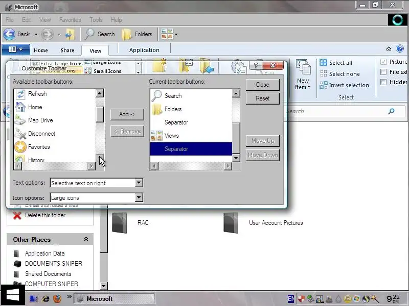
Task: Select Home in available toolbar buttons
Action: coord(55,107)
